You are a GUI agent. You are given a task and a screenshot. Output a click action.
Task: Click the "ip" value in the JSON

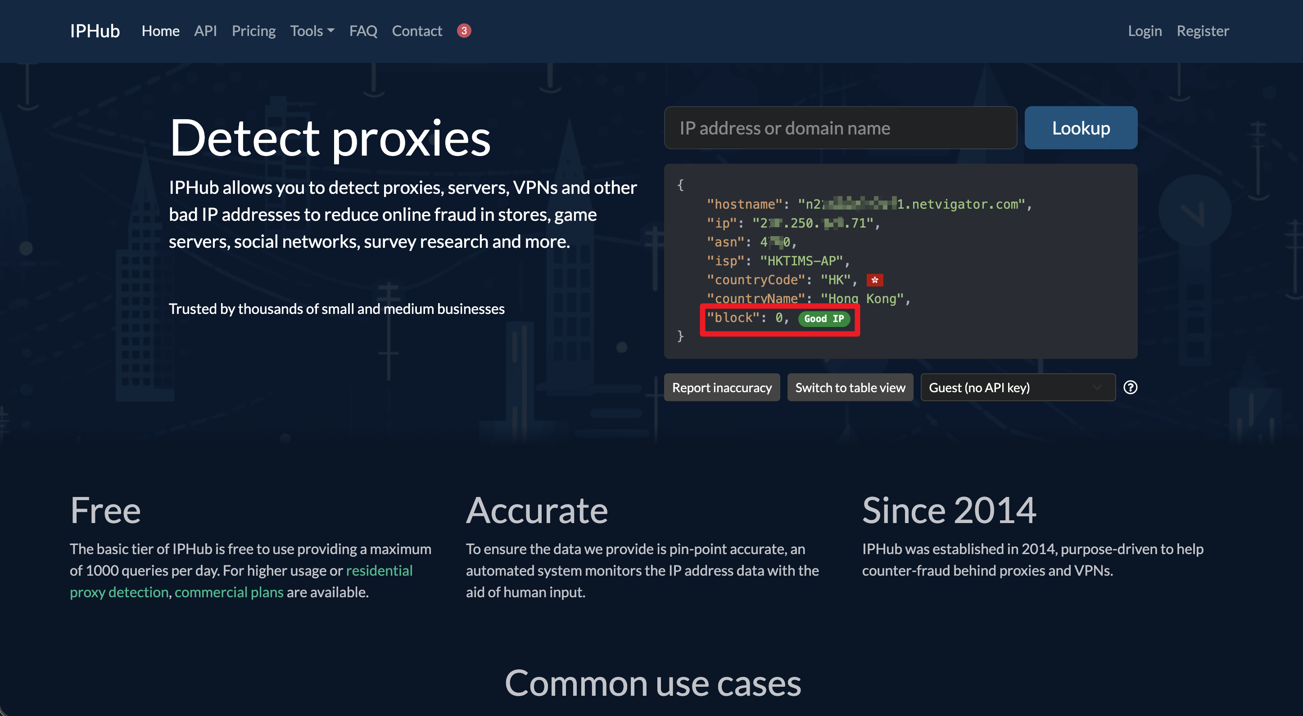click(x=813, y=223)
